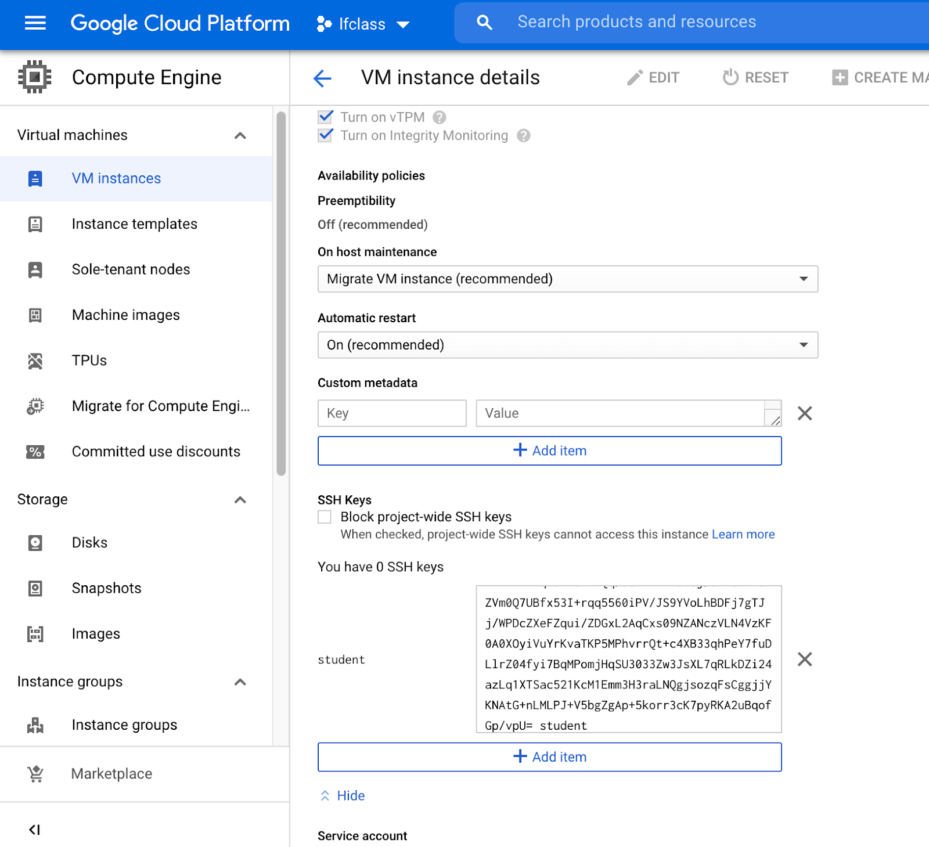Click the VM instances icon

point(35,178)
